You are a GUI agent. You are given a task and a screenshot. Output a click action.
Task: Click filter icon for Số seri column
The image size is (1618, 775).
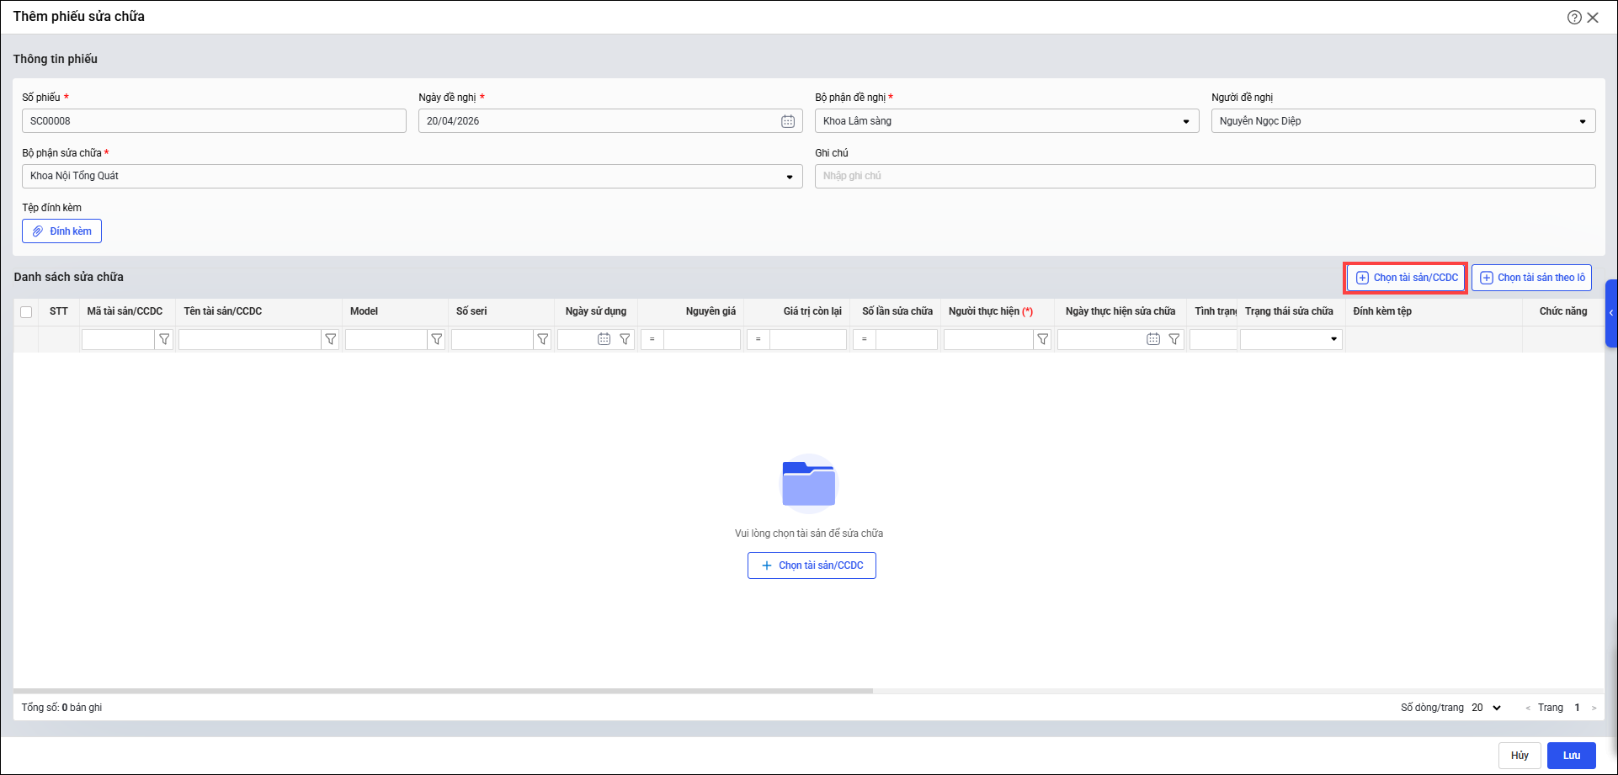(x=543, y=339)
